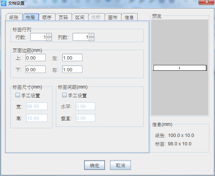Screen dimensions: 215x176
Task: Switch to the 信息 tab
Action: click(129, 17)
